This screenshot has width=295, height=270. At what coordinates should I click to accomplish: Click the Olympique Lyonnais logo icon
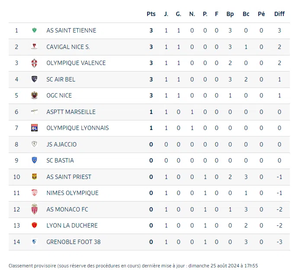(34, 128)
